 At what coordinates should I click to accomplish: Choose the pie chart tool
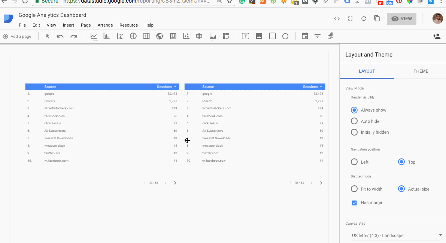click(x=133, y=36)
